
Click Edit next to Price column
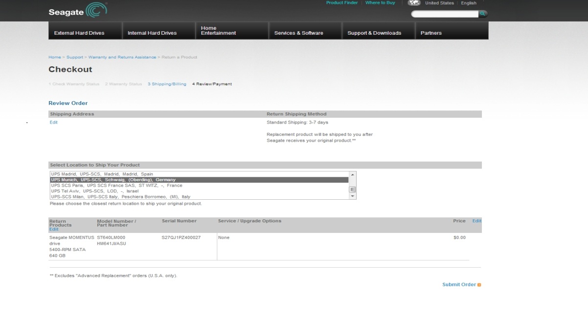coord(476,221)
